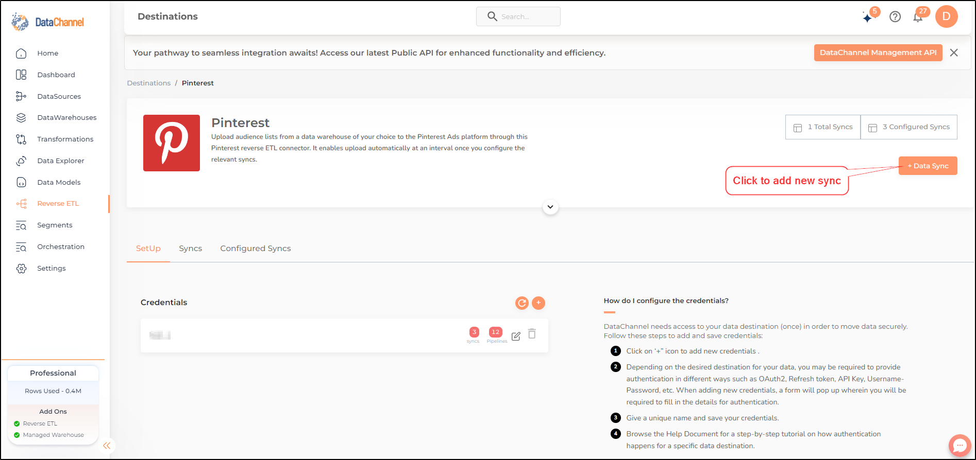Image resolution: width=976 pixels, height=460 pixels.
Task: Open the chat support bubble
Action: [960, 445]
